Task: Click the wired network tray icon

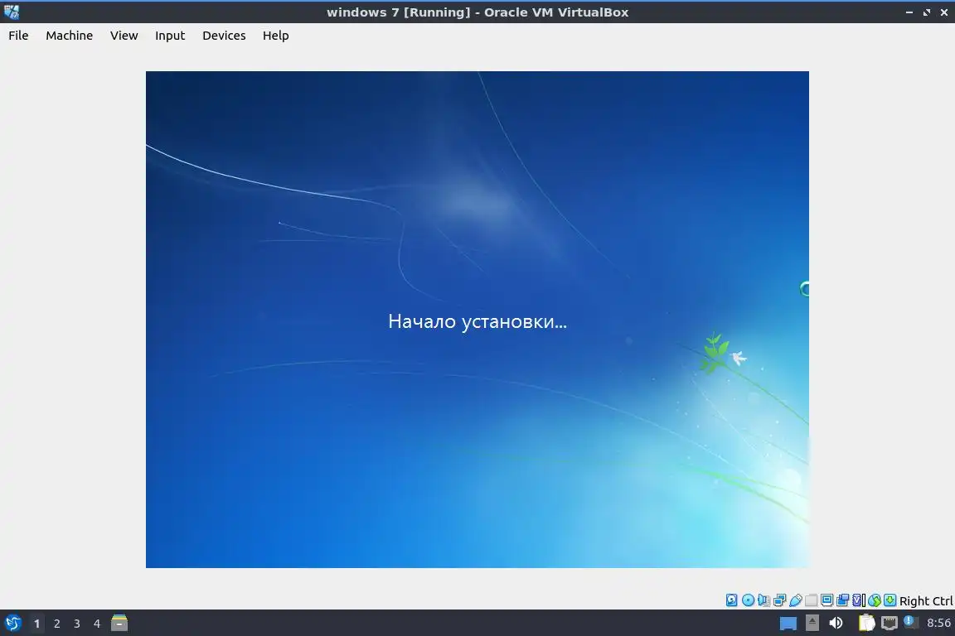Action: coord(890,623)
